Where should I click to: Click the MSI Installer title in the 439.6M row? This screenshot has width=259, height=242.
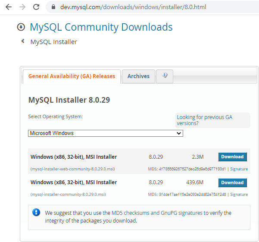coord(74,182)
